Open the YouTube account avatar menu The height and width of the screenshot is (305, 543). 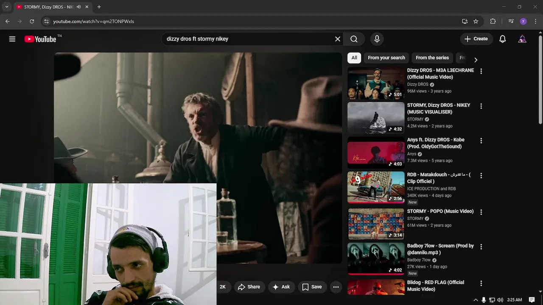point(522,39)
